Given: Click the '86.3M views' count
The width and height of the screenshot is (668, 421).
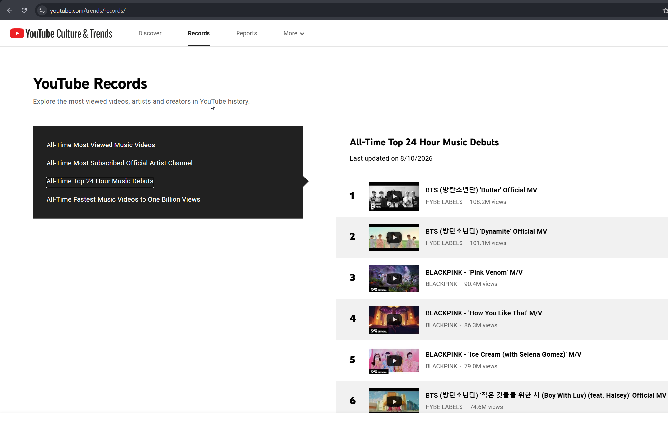Looking at the screenshot, I should [481, 325].
